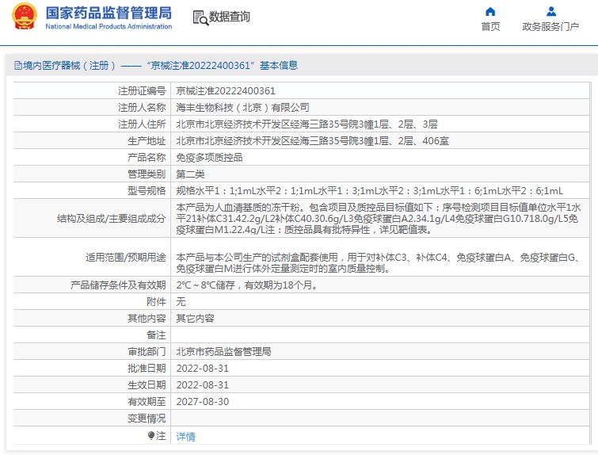Select product name 免疫多项质控品
Viewport: 598px width, 455px height.
[209, 158]
